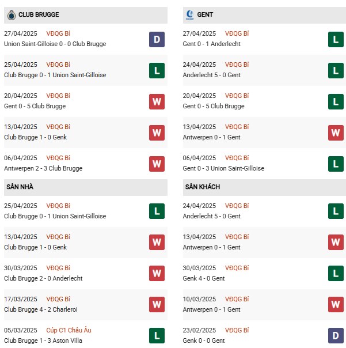Select the Sân Khách section header
The height and width of the screenshot is (348, 346).
[202, 187]
